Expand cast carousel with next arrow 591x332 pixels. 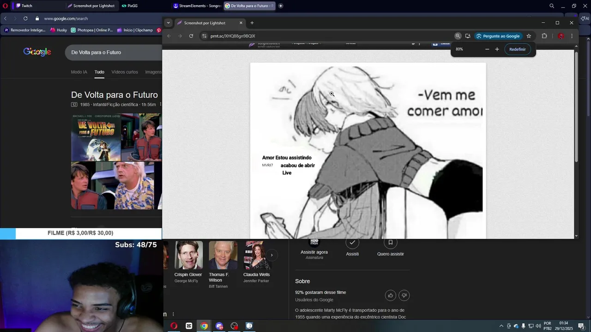pos(271,255)
